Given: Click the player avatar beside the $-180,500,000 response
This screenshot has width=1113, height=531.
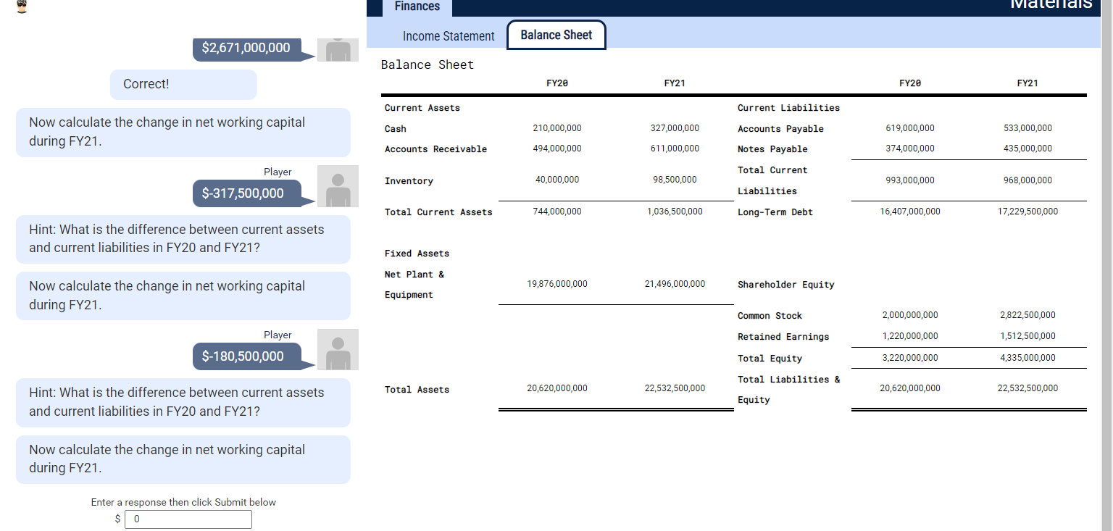Looking at the screenshot, I should (x=338, y=349).
